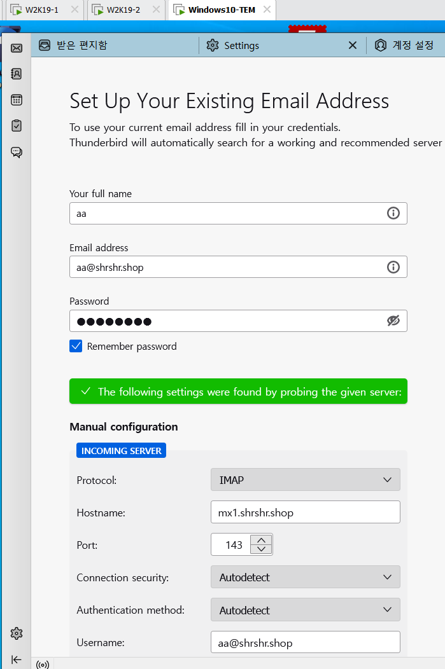Viewport: 445px width, 669px height.
Task: Open the Address Book sidebar icon
Action: [x=16, y=74]
